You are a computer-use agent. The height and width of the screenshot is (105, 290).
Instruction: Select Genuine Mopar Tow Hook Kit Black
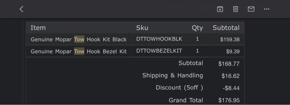tap(79, 39)
